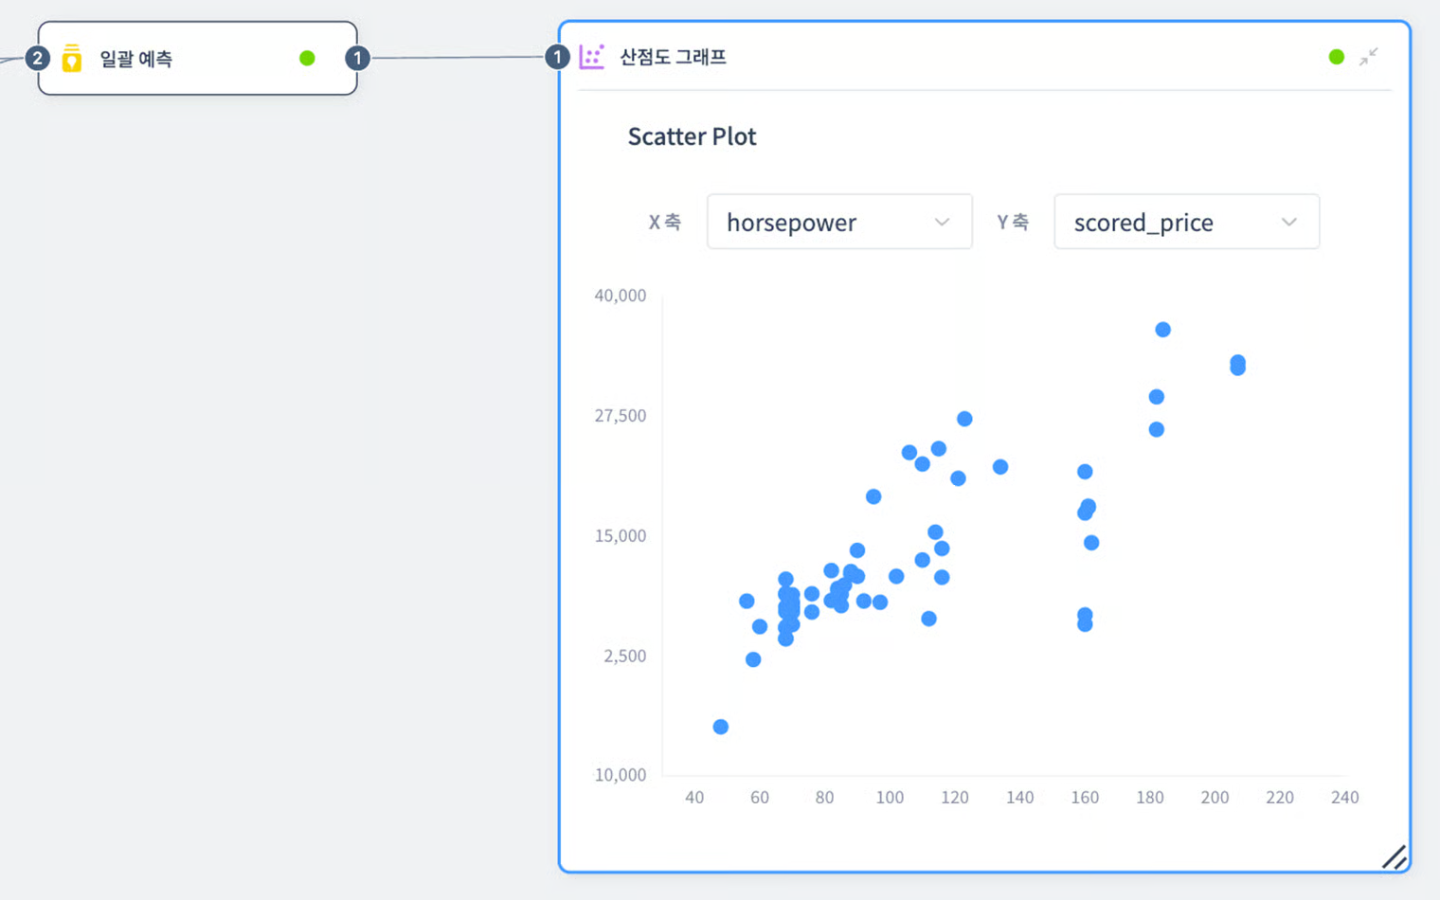Click the resize handle at panel corner
The width and height of the screenshot is (1440, 900).
[1394, 856]
